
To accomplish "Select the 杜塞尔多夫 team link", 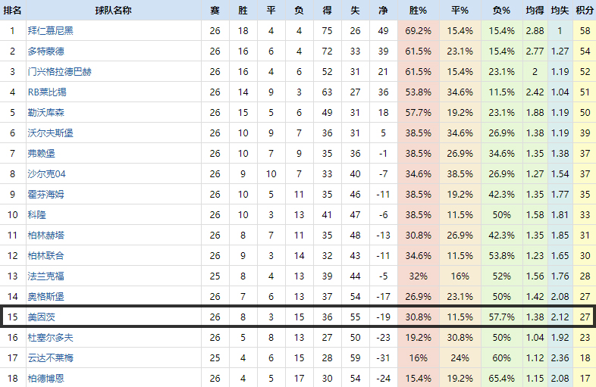I will 50,338.
